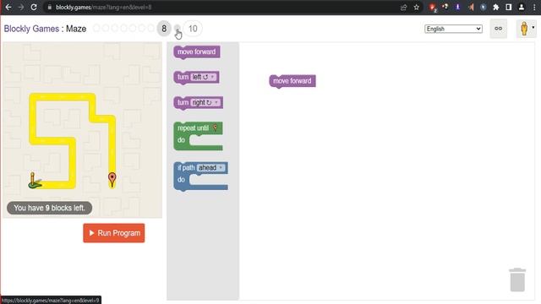Open the blue round cursor extension
Screen dimensions: 541x304
tap(483, 8)
